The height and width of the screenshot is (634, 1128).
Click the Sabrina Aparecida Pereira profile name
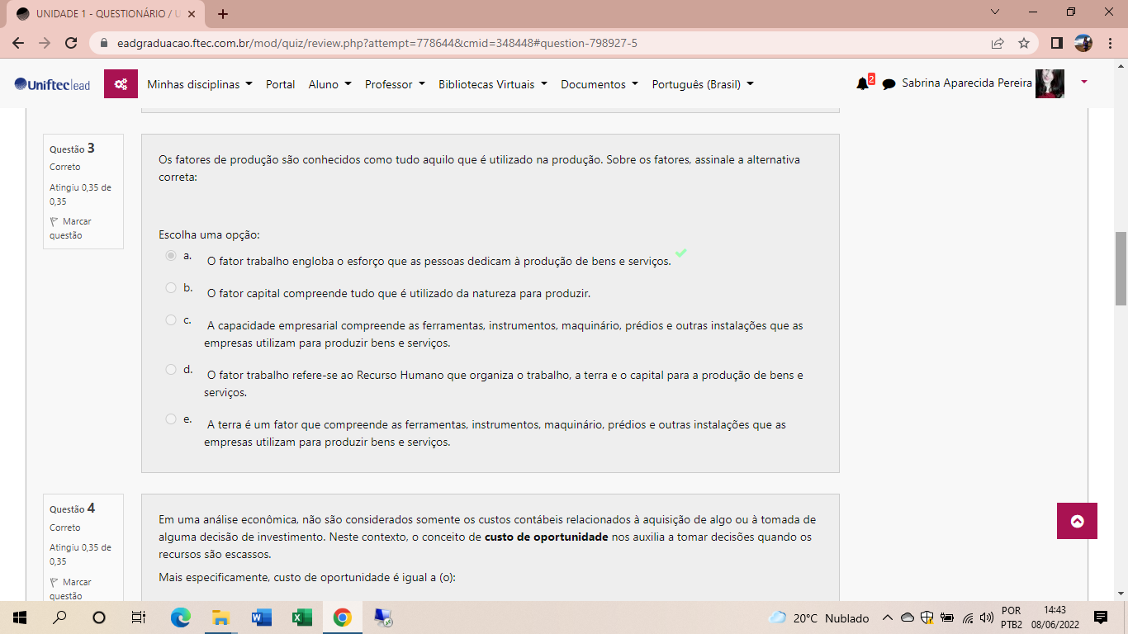click(966, 83)
